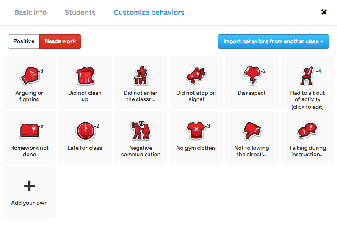337x229 pixels.
Task: Switch to the Students tab
Action: pyautogui.click(x=80, y=12)
